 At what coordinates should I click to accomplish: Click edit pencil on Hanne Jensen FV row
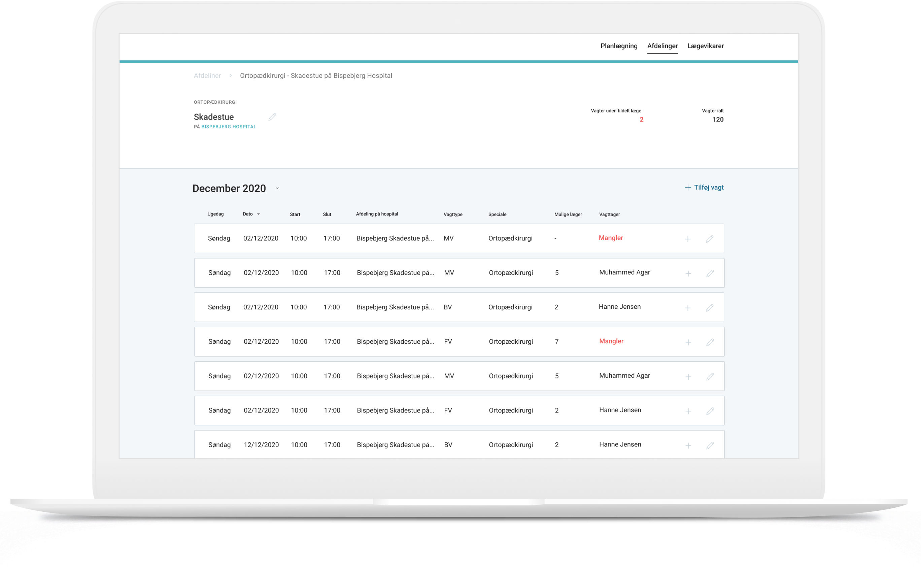[710, 411]
